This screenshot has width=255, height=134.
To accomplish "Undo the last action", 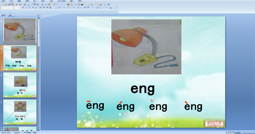I will [x=57, y=4].
